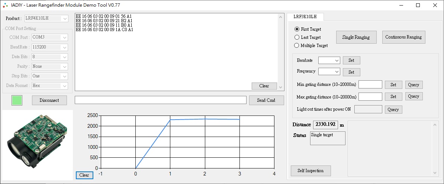The height and width of the screenshot is (184, 444).
Task: Start Continuous Ranging
Action: click(x=403, y=37)
